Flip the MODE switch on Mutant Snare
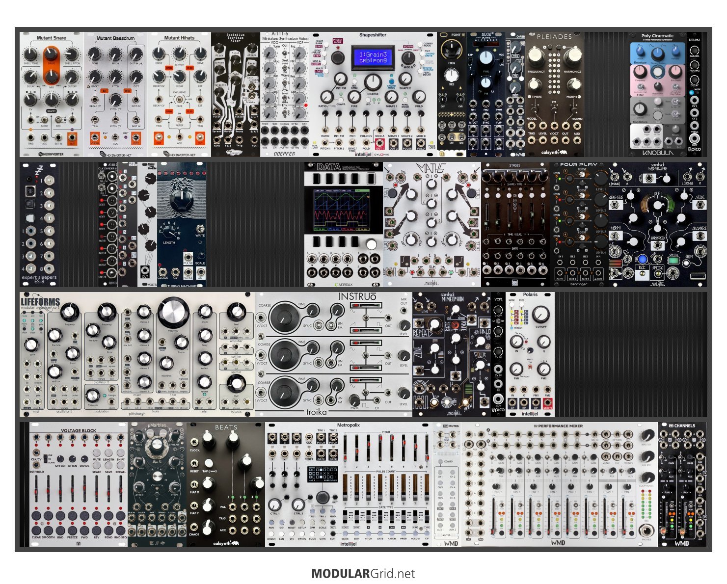Viewport: 727px width, 584px height. click(x=45, y=120)
